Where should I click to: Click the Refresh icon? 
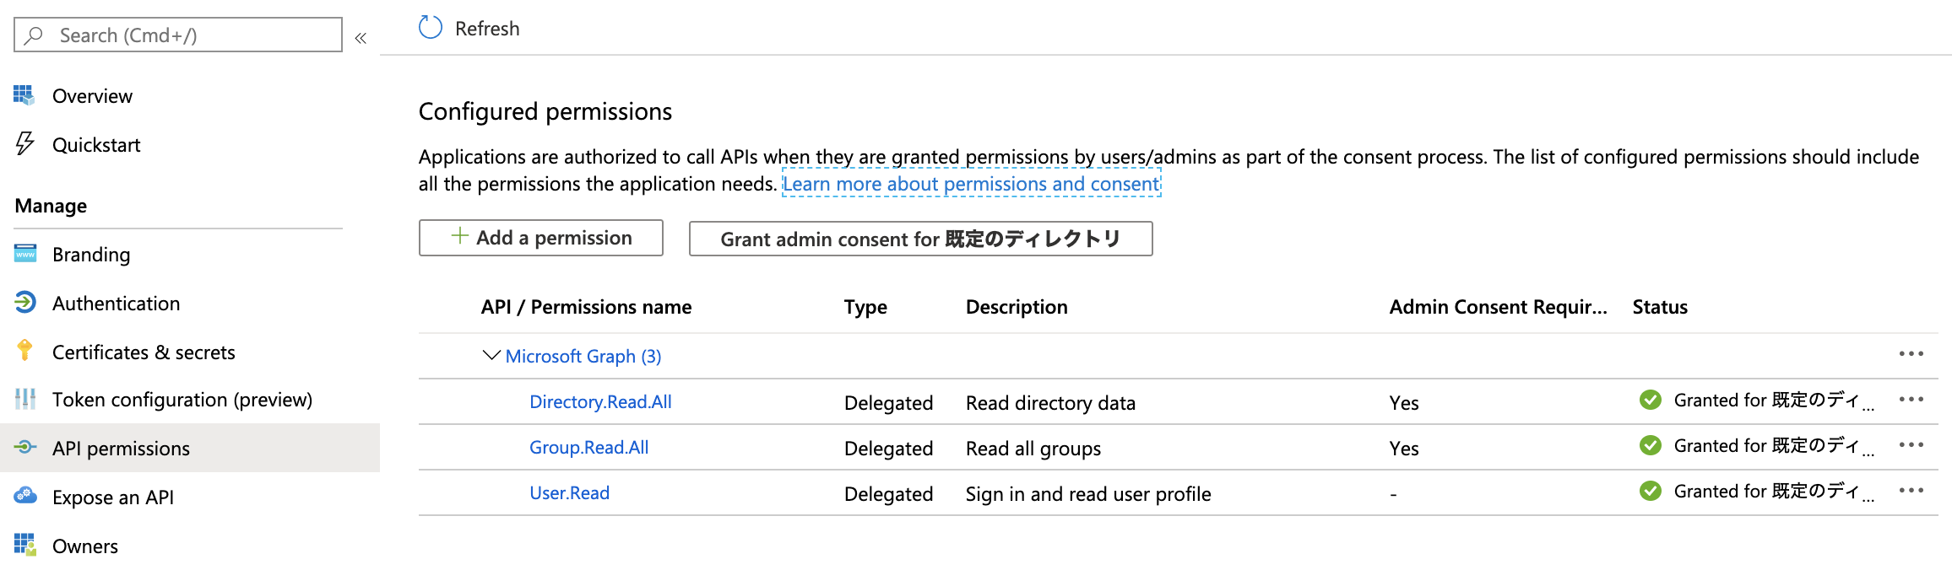tap(431, 28)
